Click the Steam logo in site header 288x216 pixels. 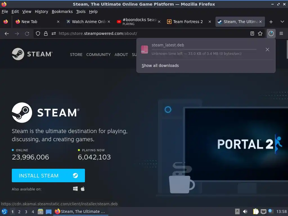pos(32,54)
